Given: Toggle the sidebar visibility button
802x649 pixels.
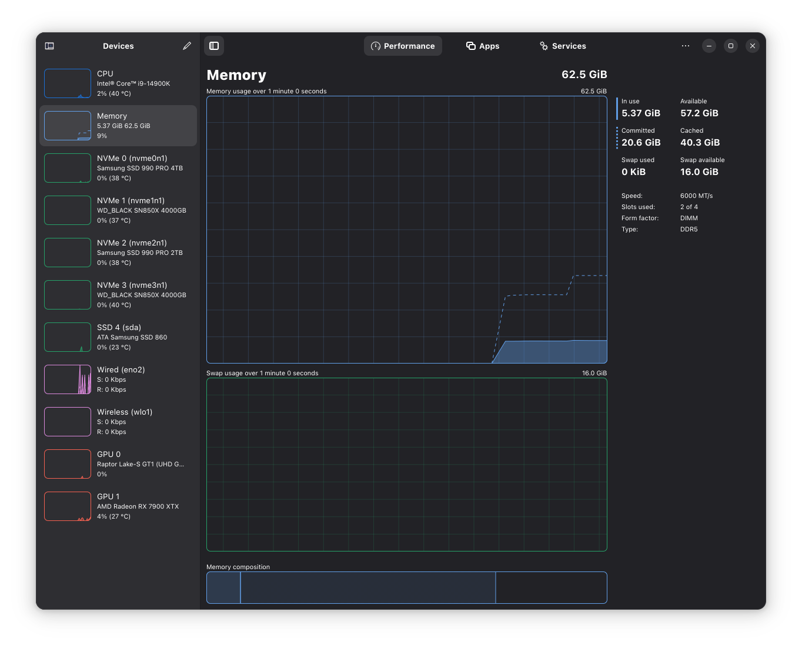Looking at the screenshot, I should coord(214,46).
